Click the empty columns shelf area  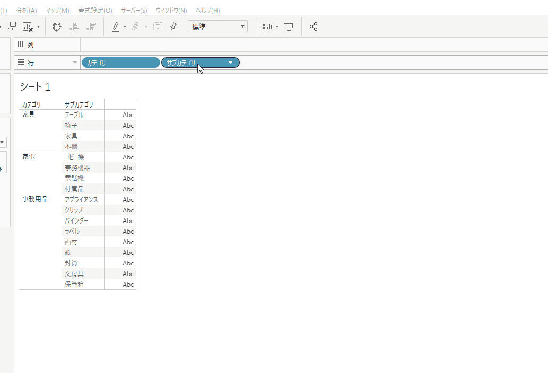pyautogui.click(x=314, y=45)
